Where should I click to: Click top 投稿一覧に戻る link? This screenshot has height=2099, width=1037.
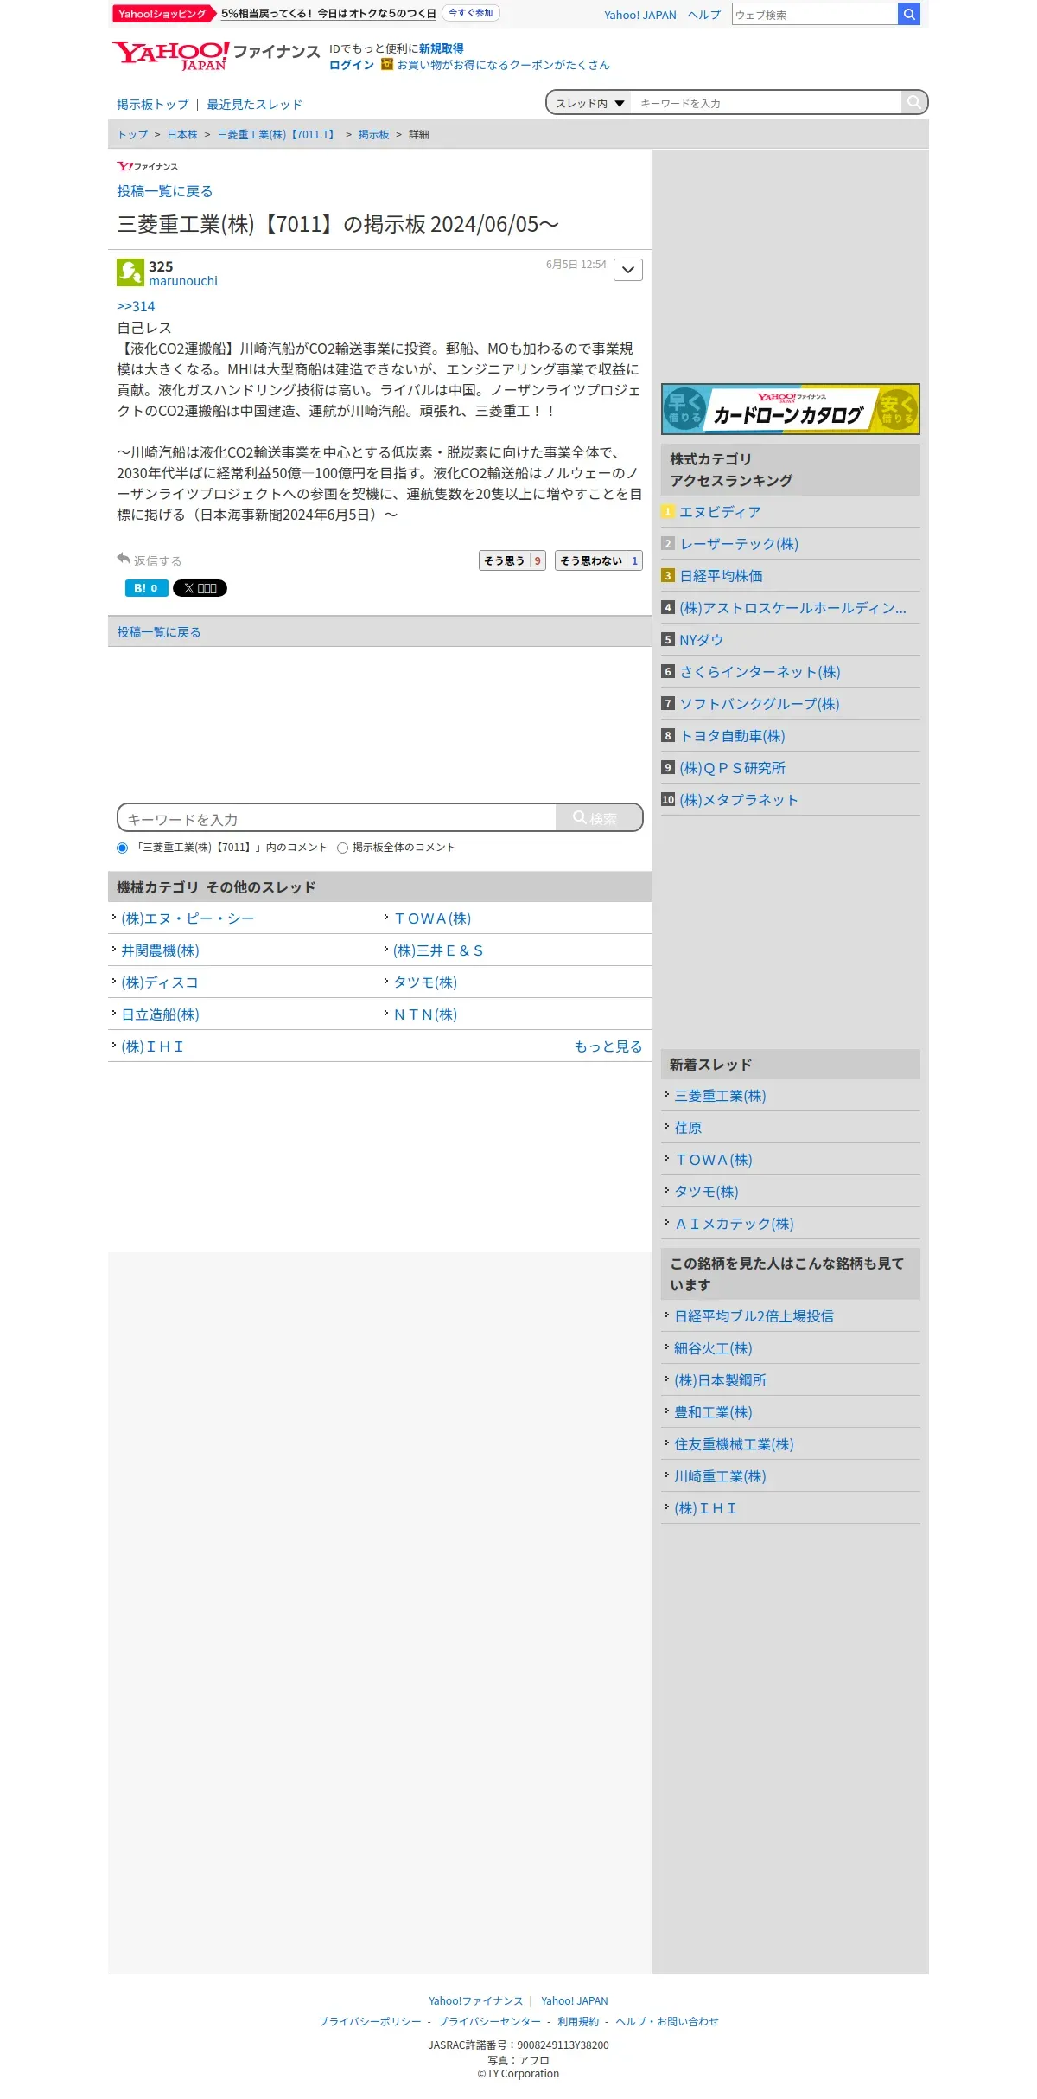point(165,191)
